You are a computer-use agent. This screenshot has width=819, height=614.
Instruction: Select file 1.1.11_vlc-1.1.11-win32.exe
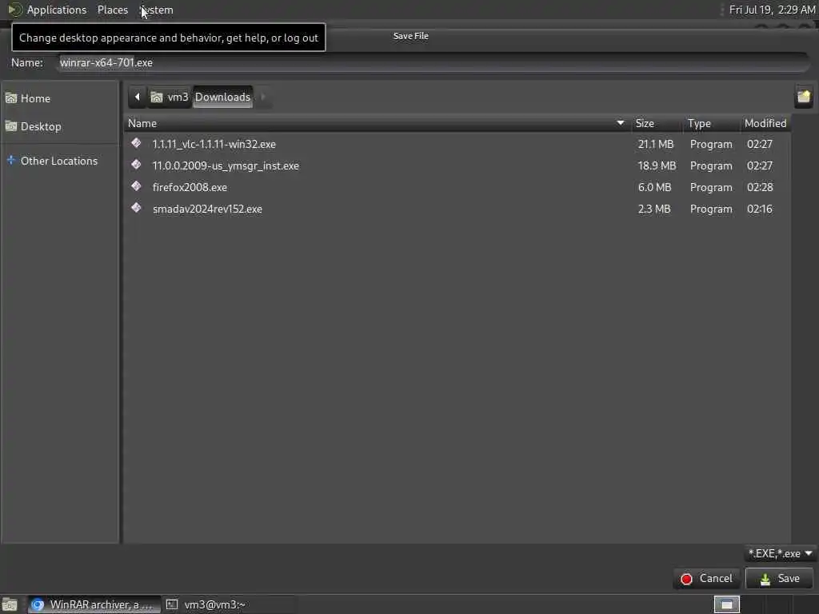pos(457,144)
